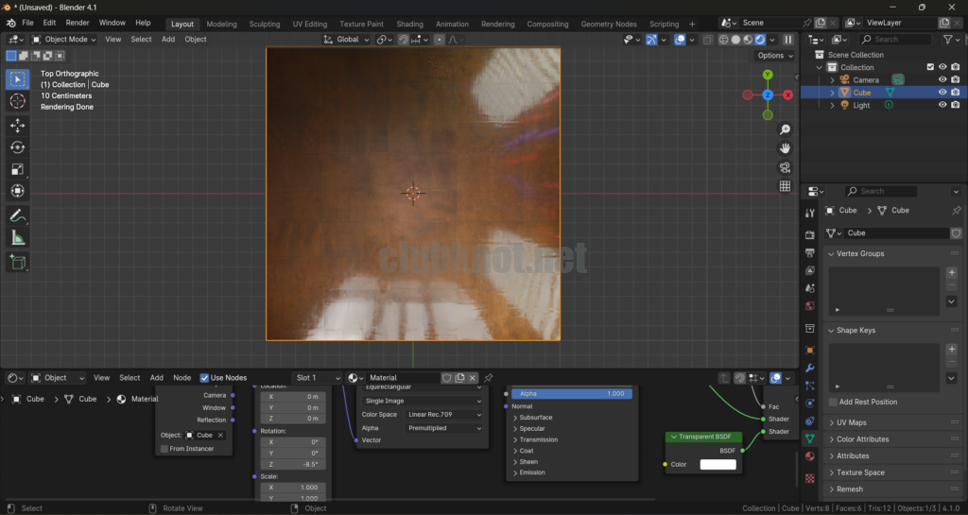Open the Object Mode dropdown
Image resolution: width=968 pixels, height=515 pixels.
tap(62, 39)
